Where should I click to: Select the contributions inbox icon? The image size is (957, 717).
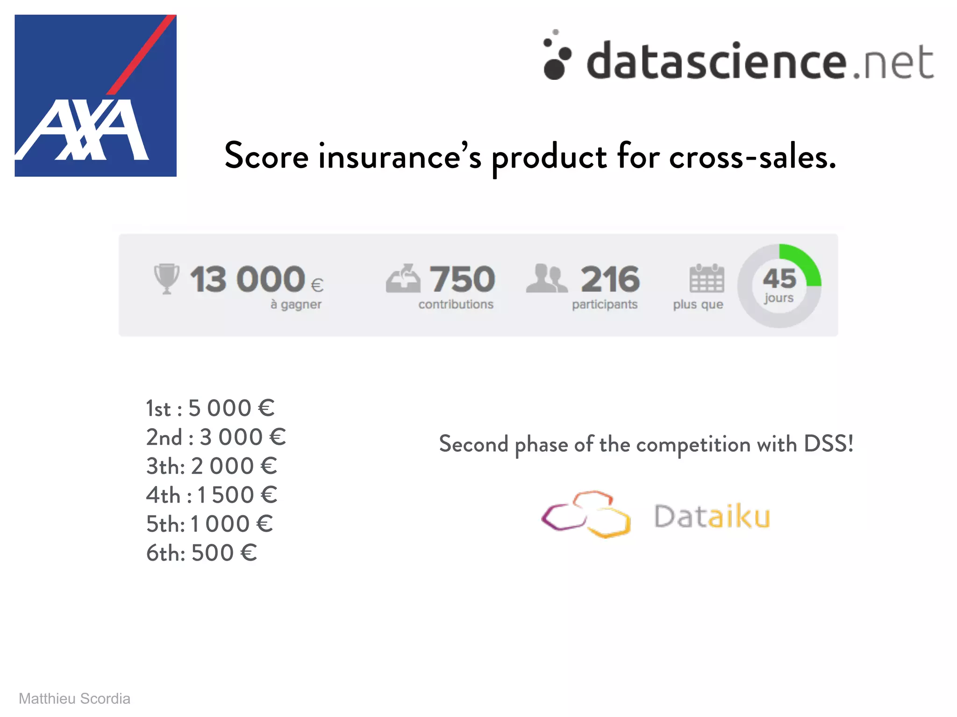point(403,279)
